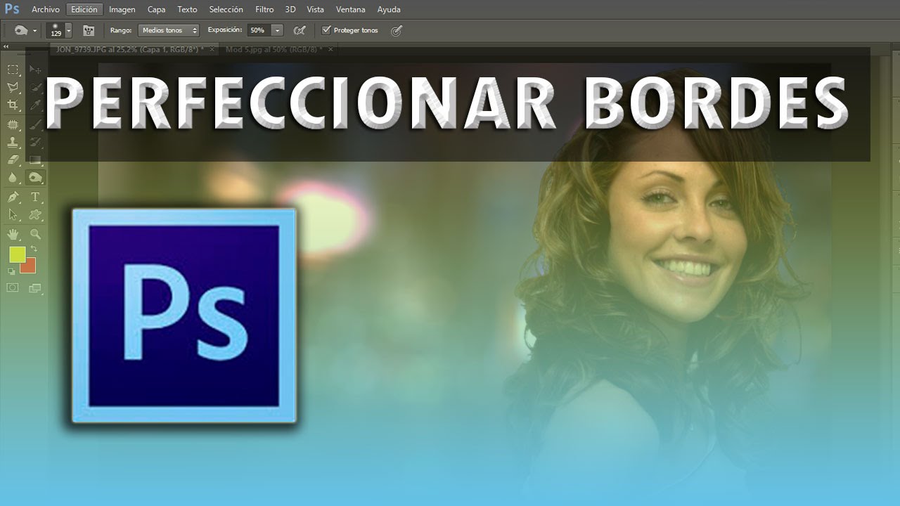
Task: Select the Eyedropper tool
Action: (35, 105)
